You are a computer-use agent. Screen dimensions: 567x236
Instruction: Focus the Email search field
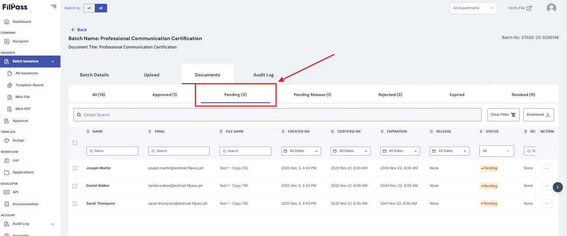pos(179,151)
